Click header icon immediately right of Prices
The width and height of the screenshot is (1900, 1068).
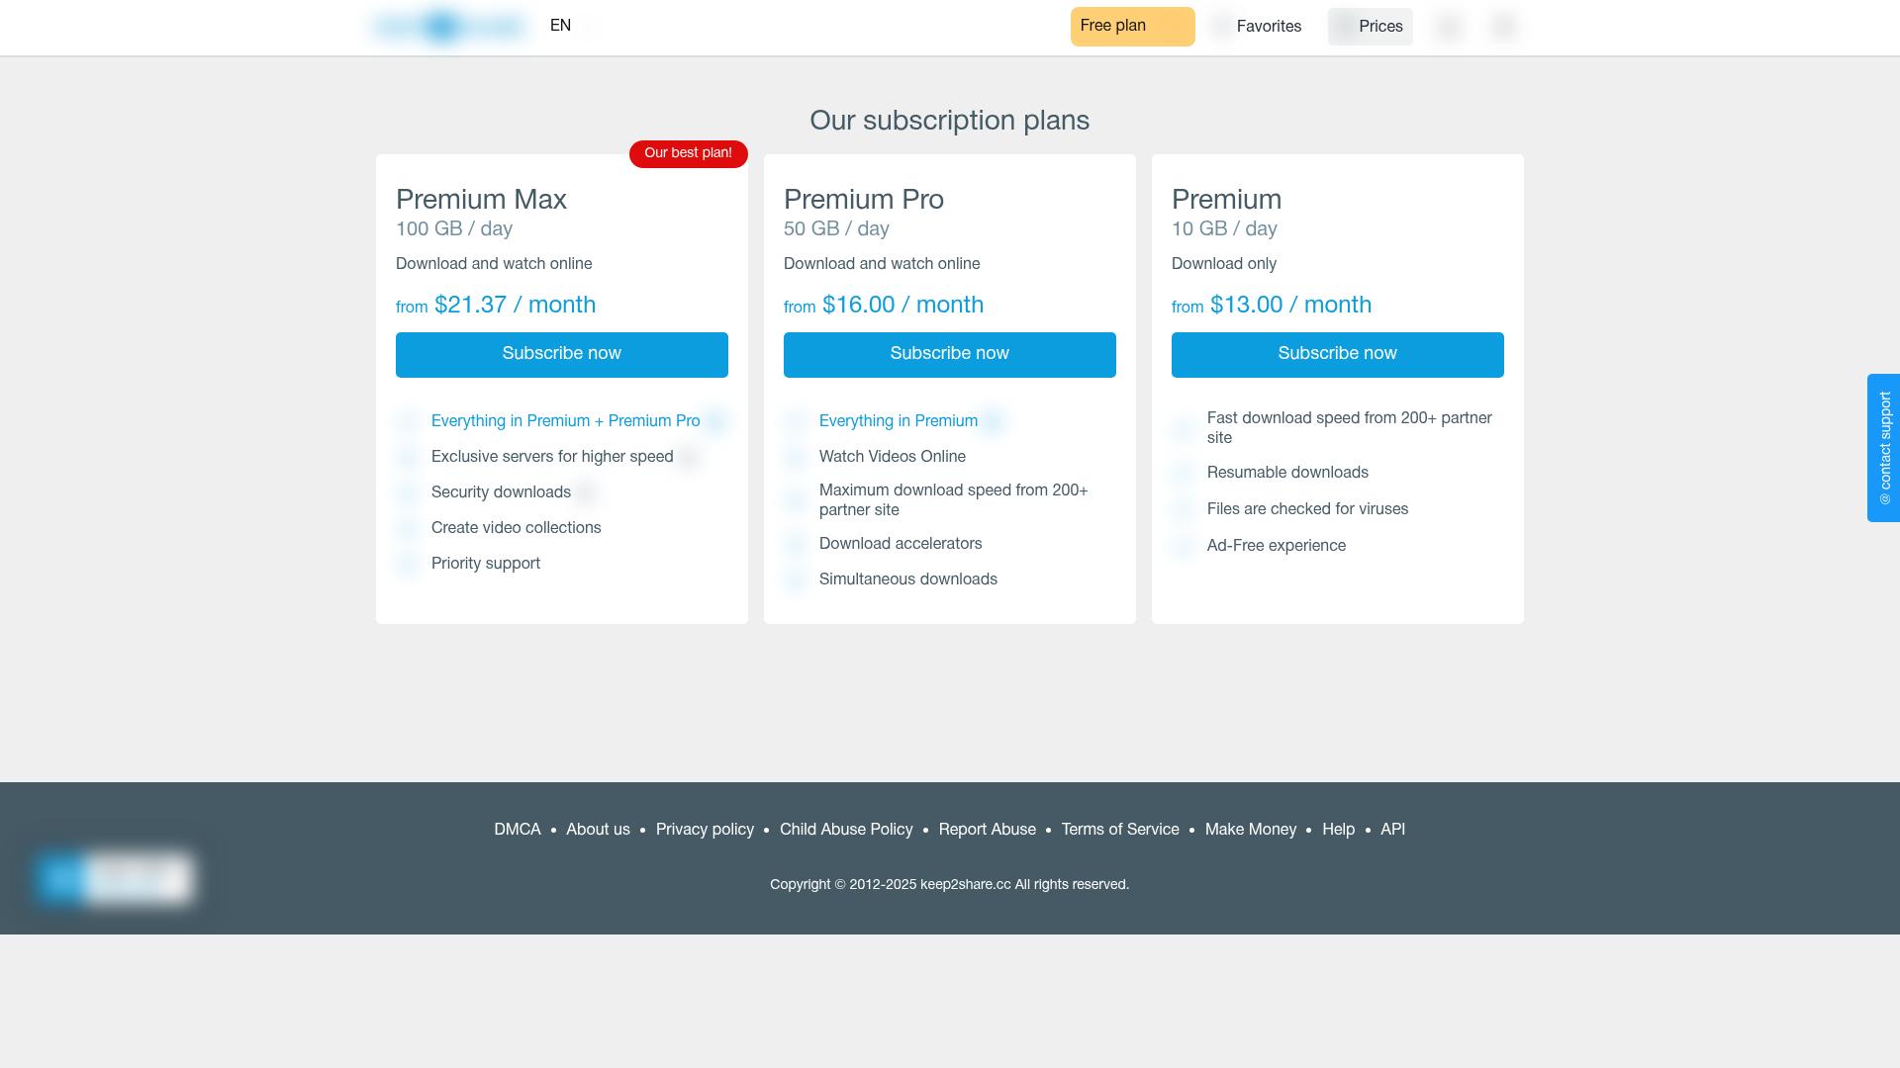[1449, 27]
